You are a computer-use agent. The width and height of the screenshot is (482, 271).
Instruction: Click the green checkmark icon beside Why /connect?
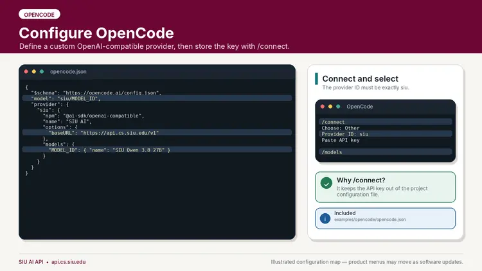coord(326,183)
